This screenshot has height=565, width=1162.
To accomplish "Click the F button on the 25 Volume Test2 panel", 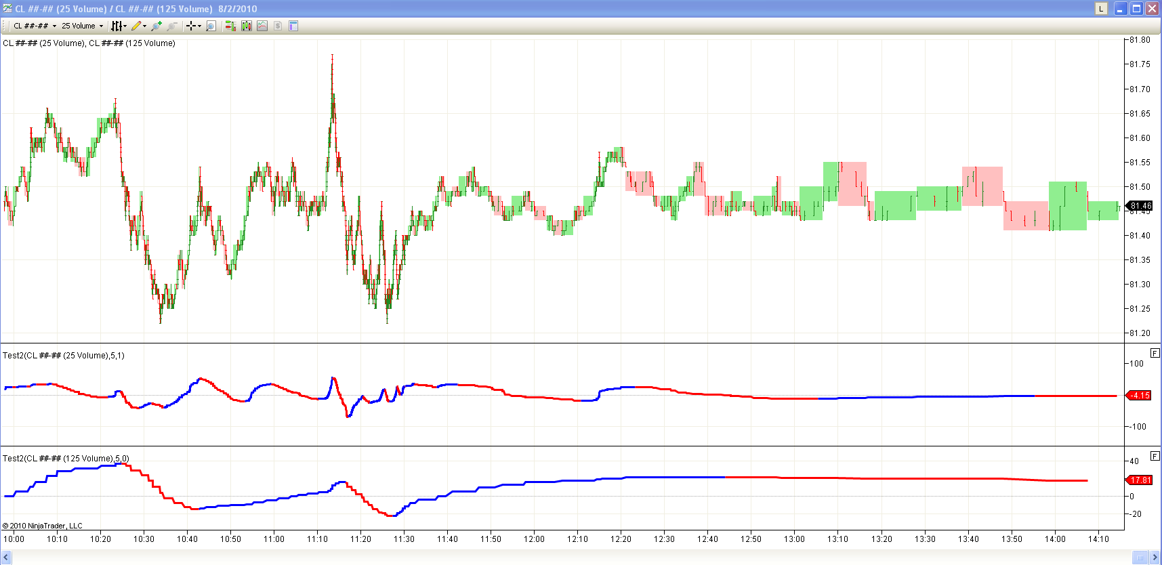I will pyautogui.click(x=1155, y=353).
